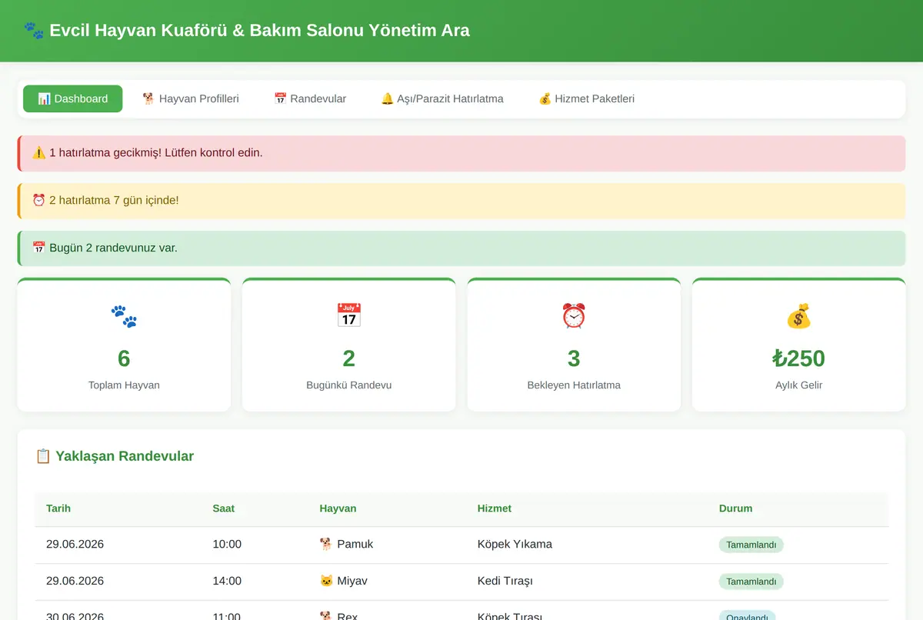Switch to Hayvan Profilleri tab
The image size is (923, 620).
[x=191, y=98]
